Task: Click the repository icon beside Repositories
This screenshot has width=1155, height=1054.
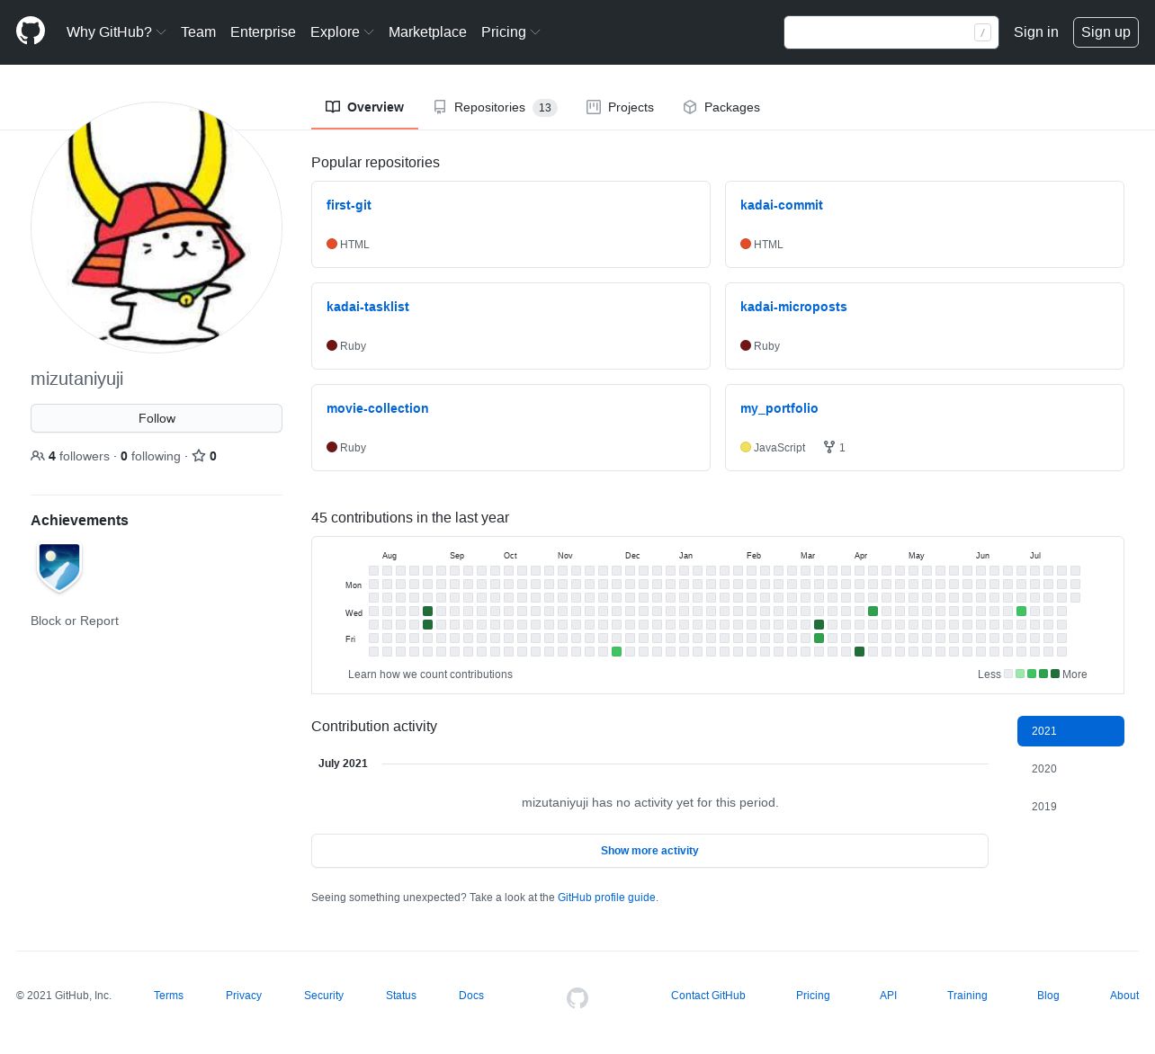Action: (440, 107)
